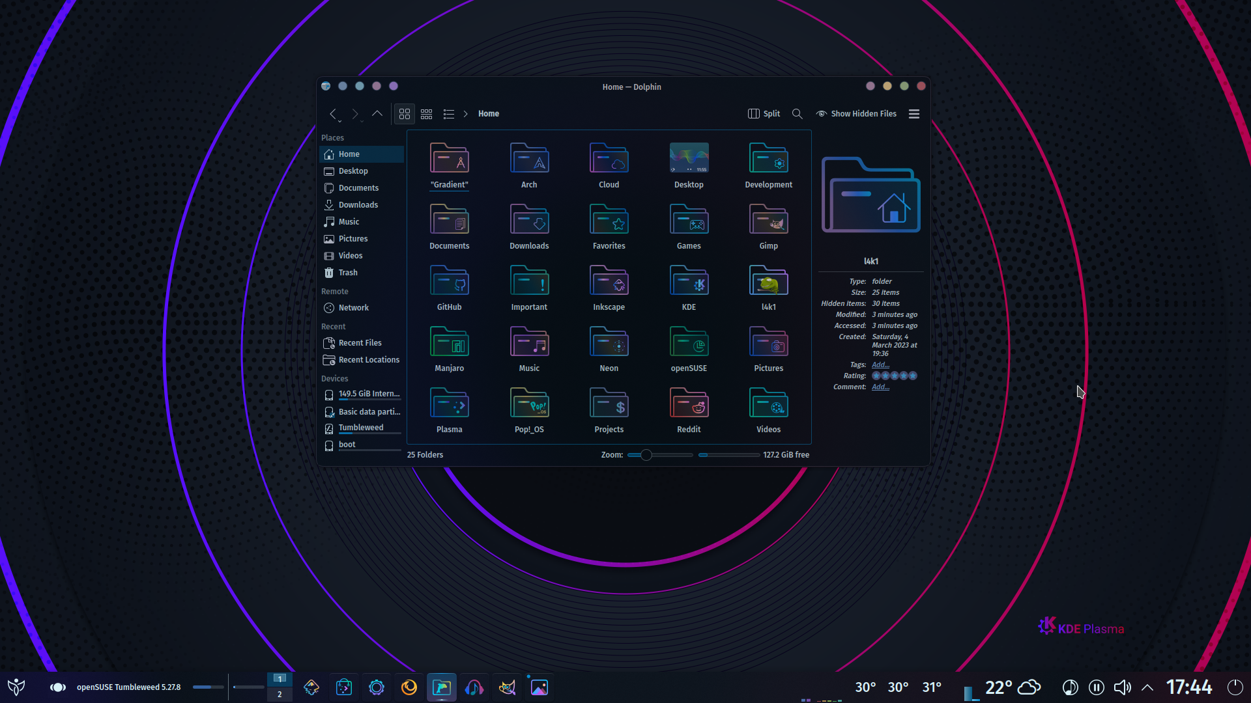
Task: Launch Inkscape from the taskbar
Action: (311, 687)
